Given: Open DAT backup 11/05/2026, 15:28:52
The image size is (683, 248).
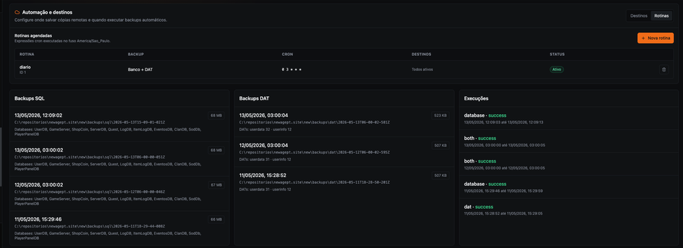Looking at the screenshot, I should point(344,182).
